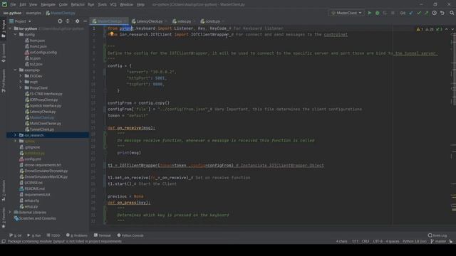
Task: Open the Terminal tool window
Action: coord(103,235)
